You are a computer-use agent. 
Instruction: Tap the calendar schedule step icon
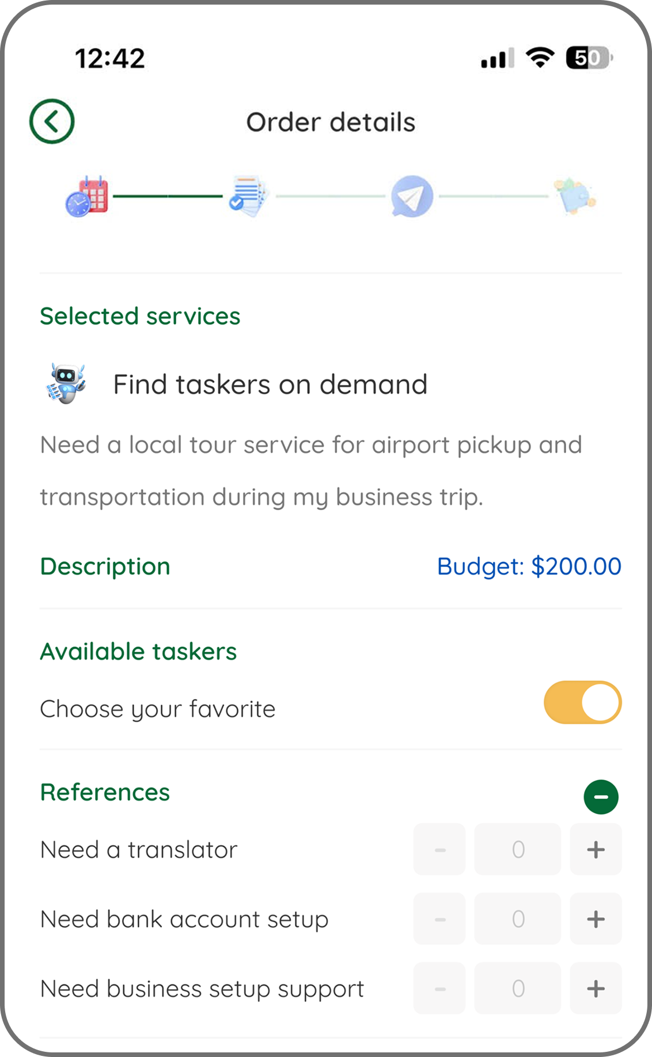(x=87, y=196)
